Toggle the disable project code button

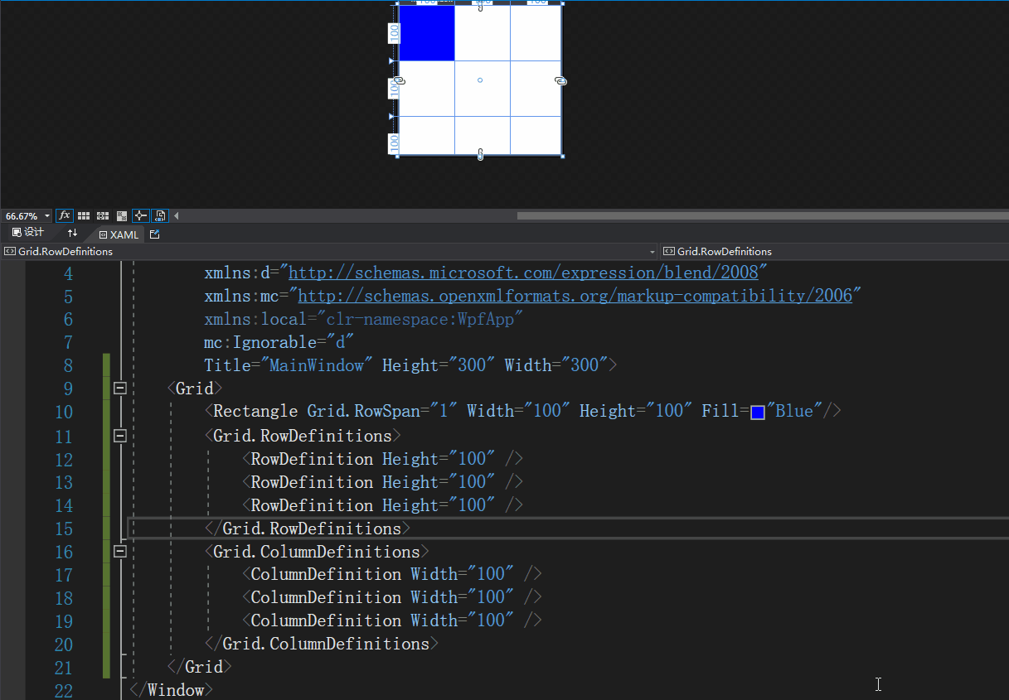(161, 215)
